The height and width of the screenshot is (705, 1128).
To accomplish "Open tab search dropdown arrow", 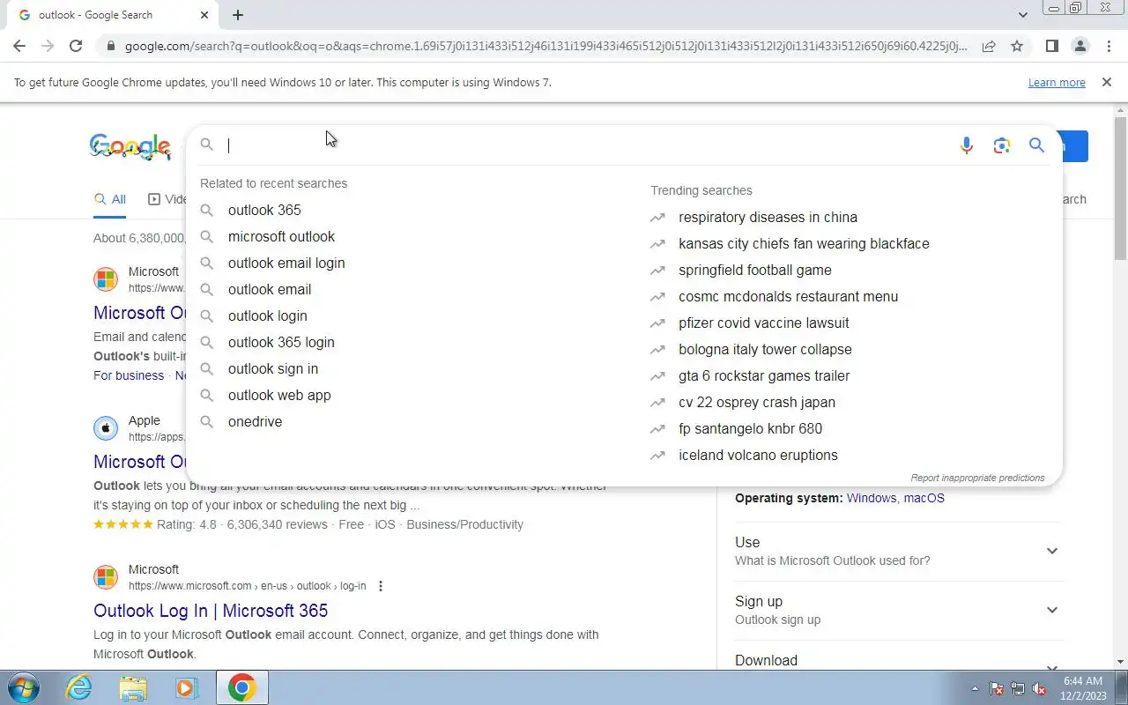I will coord(1022,15).
